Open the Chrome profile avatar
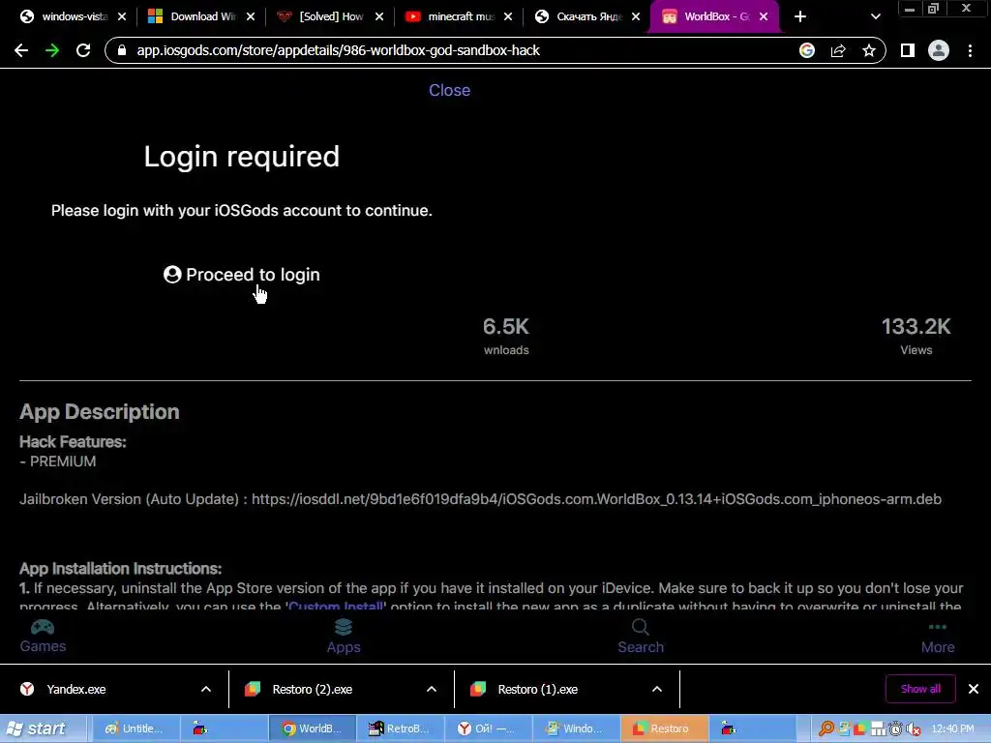991x743 pixels. [x=939, y=50]
